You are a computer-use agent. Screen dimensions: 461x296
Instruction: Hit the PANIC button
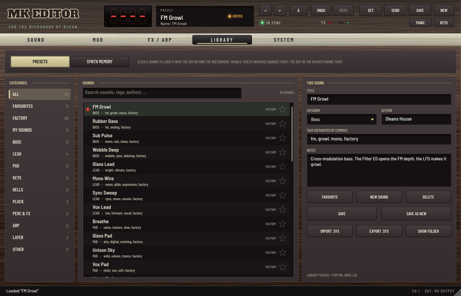pyautogui.click(x=420, y=23)
